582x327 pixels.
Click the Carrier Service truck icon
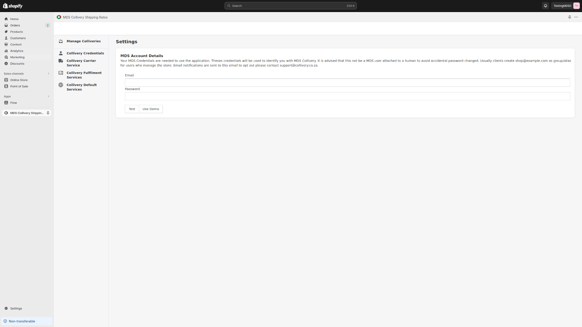point(61,61)
